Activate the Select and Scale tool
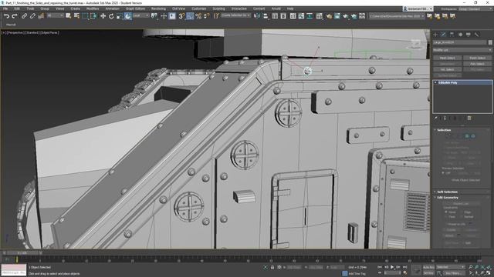494x277 pixels. coord(120,16)
